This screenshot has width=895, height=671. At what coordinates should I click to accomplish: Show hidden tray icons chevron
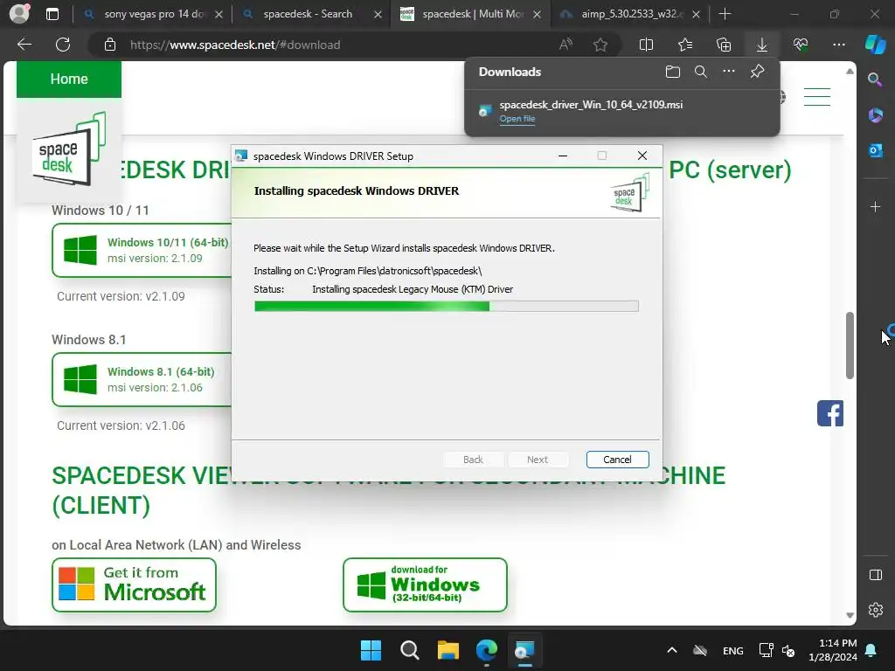coord(672,650)
